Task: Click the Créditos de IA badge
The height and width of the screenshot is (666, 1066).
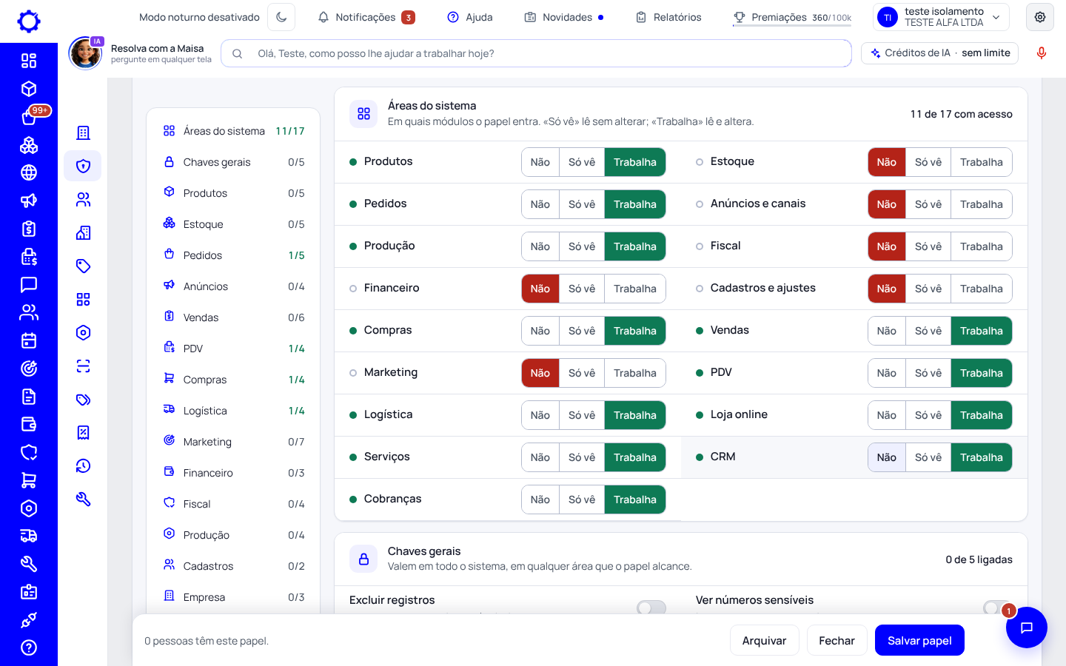Action: coord(940,53)
